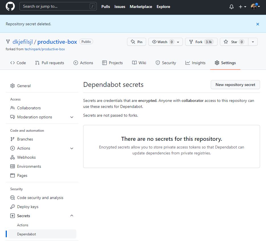The width and height of the screenshot is (266, 243).
Task: Click the slash shortcut icon in search
Action: [92, 7]
